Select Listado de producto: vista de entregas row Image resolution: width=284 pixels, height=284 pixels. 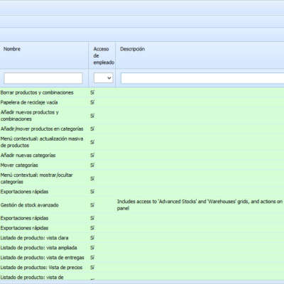tap(142, 258)
